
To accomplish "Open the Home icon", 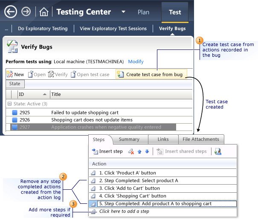I will pyautogui.click(x=44, y=12).
